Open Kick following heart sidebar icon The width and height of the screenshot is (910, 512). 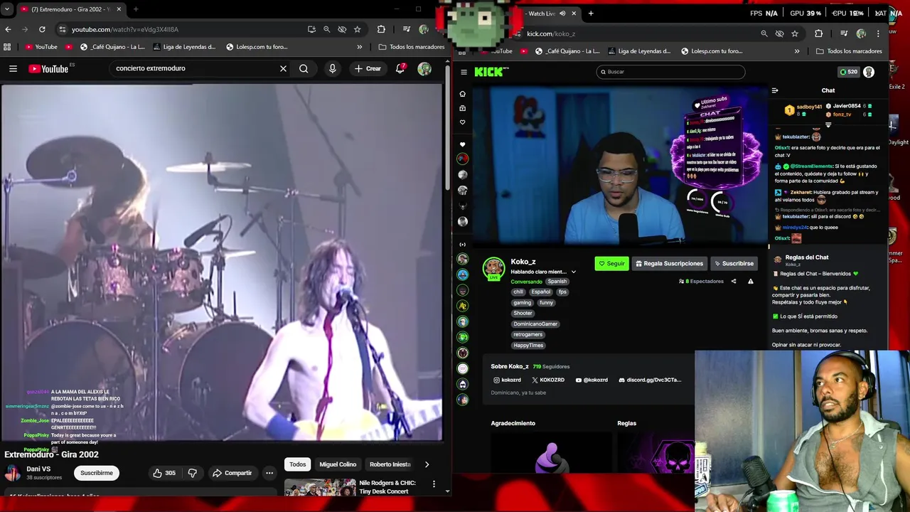pyautogui.click(x=462, y=122)
